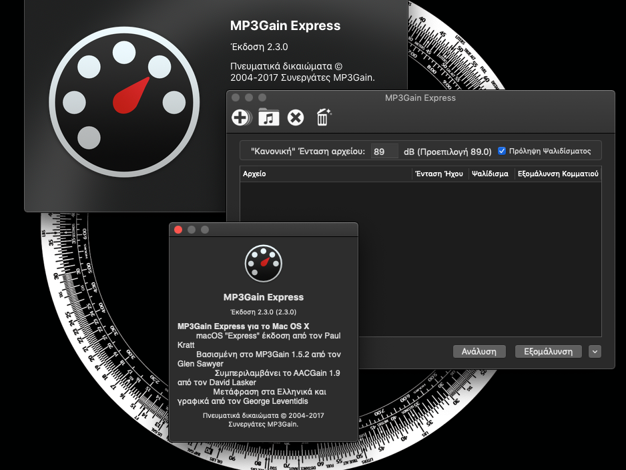Click the About window copyright 2004-2017 text
Image resolution: width=626 pixels, height=470 pixels.
pyautogui.click(x=264, y=420)
